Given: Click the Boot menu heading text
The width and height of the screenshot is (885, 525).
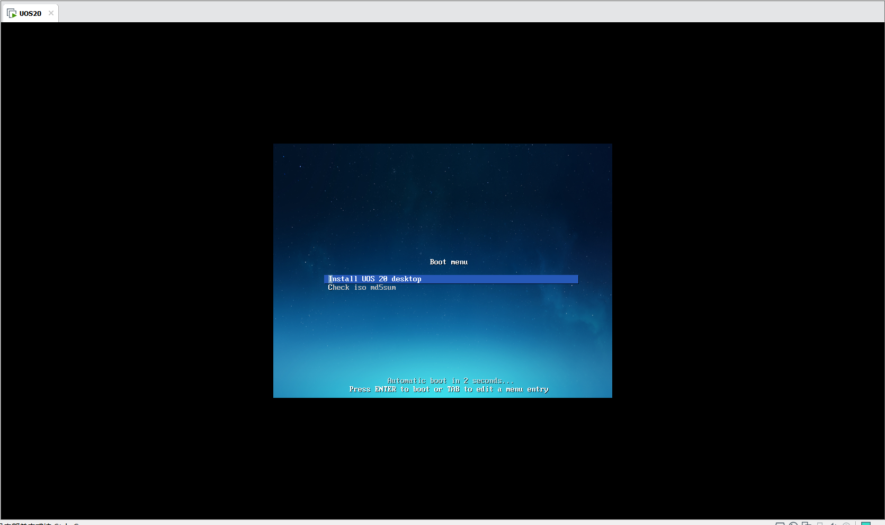Looking at the screenshot, I should (449, 262).
